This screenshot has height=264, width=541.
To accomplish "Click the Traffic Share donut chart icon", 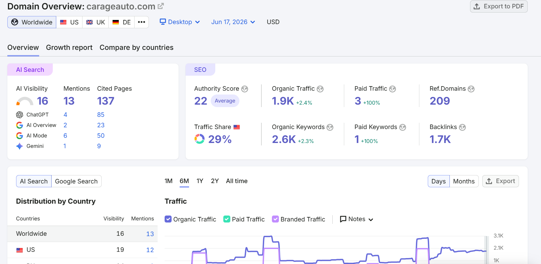I will [200, 139].
